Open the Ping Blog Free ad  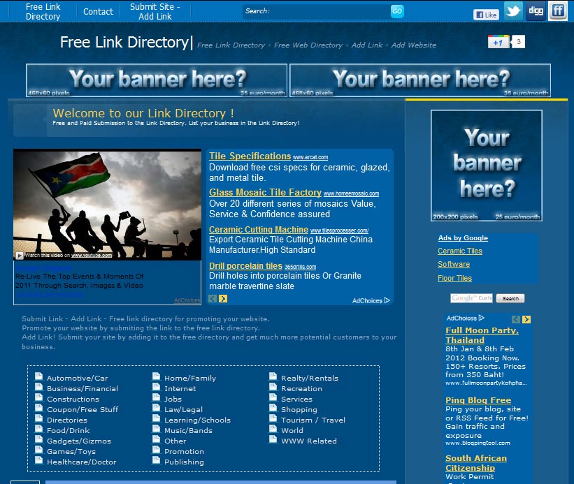(478, 400)
